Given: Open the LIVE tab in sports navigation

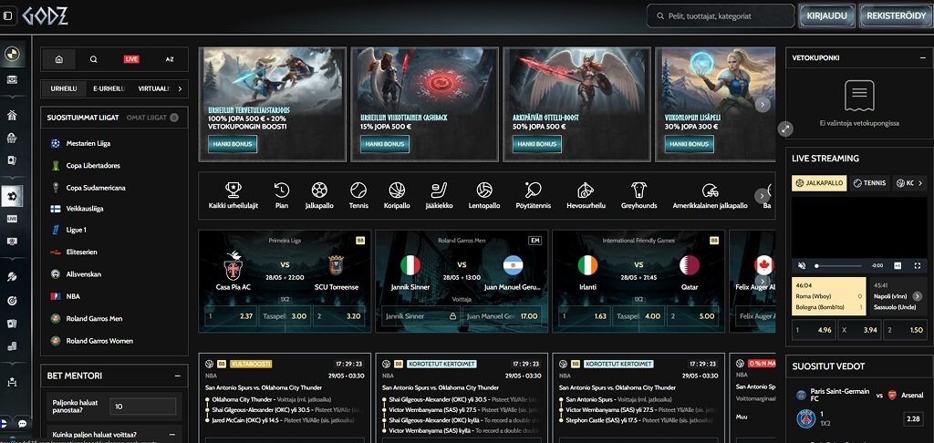Looking at the screenshot, I should 131,59.
